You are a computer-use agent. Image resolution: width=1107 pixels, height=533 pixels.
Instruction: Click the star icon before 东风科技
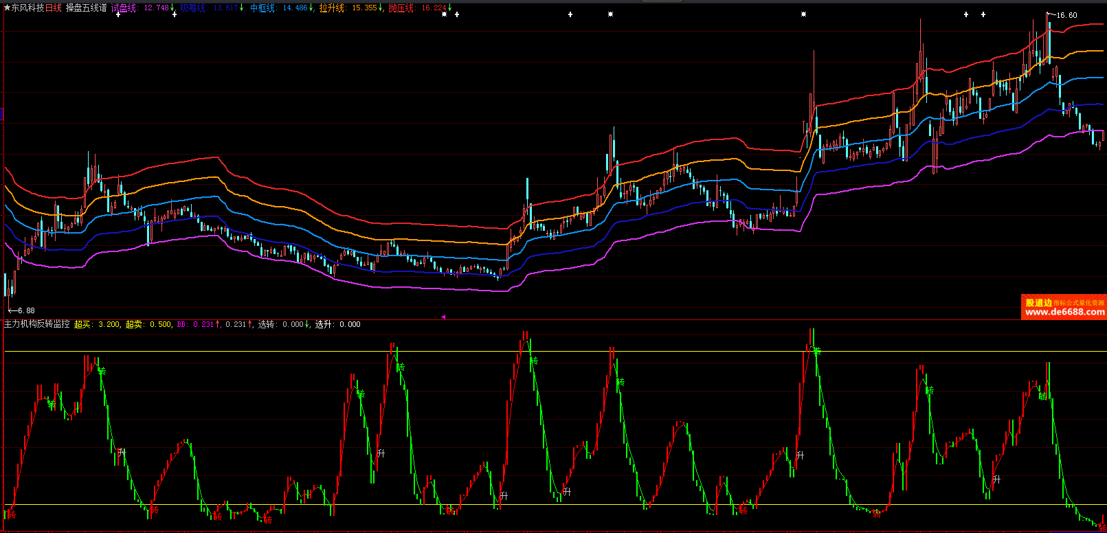pyautogui.click(x=7, y=8)
